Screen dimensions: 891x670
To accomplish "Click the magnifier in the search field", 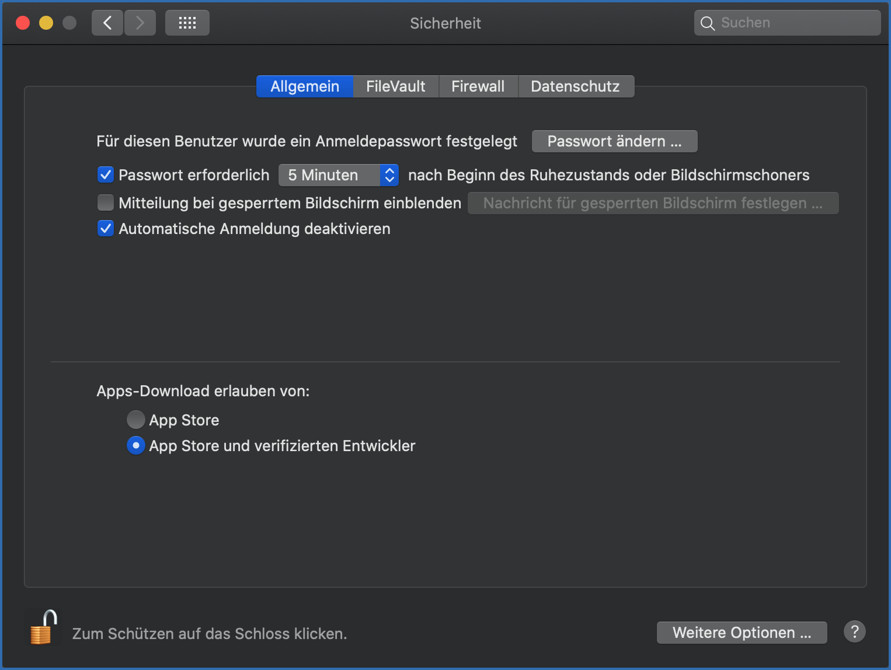I will click(707, 23).
